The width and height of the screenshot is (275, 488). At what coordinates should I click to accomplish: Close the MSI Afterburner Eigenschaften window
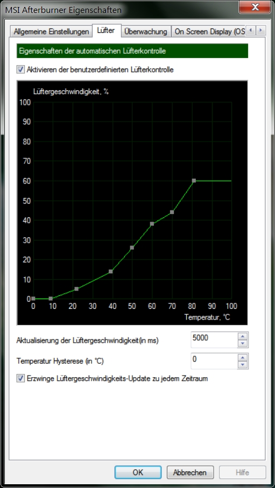(x=255, y=7)
